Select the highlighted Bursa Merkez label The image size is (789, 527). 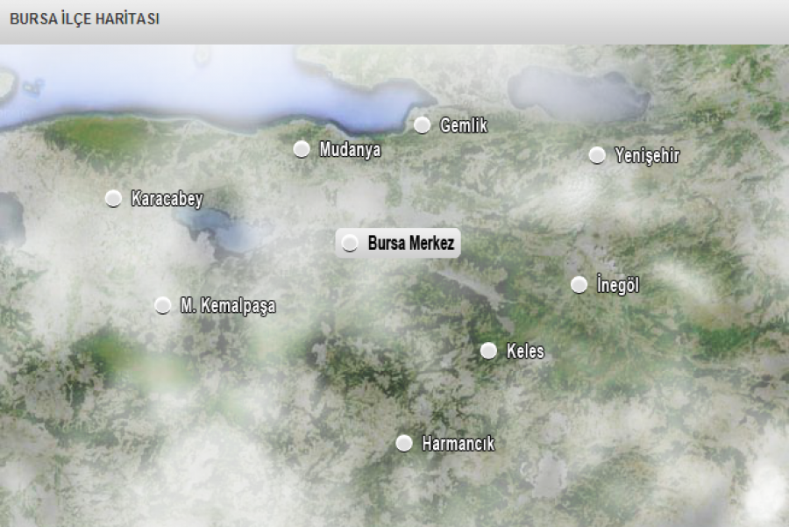click(x=411, y=243)
